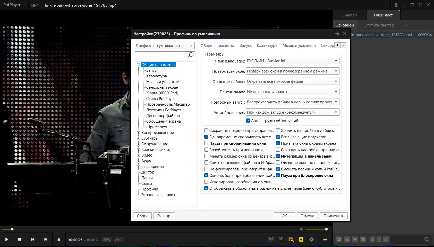The width and height of the screenshot is (434, 247).
Task: Toggle the 3D video mode icon
Action: coord(281,239)
